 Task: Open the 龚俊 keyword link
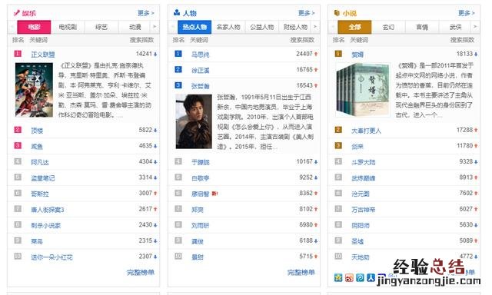(198, 241)
